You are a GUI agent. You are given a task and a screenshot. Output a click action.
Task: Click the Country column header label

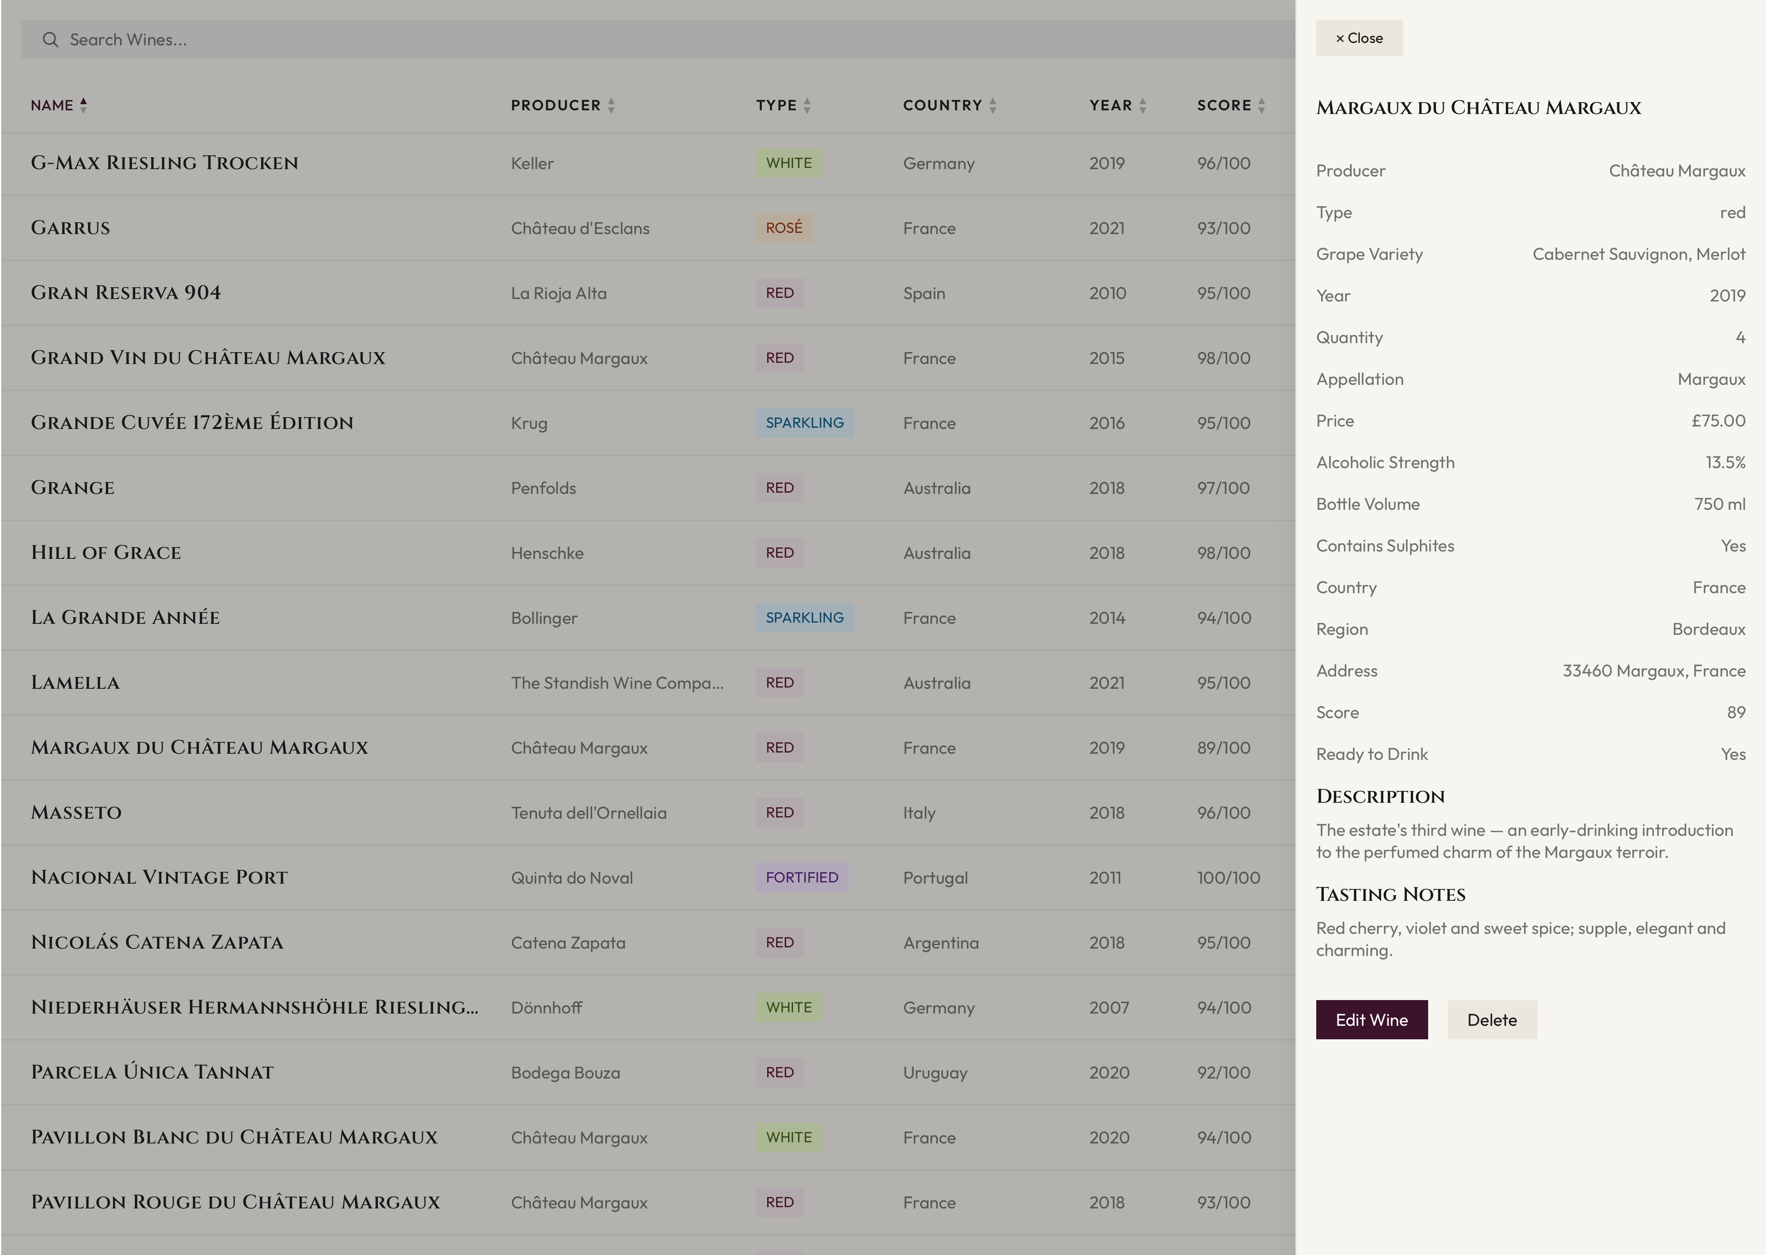pos(942,105)
